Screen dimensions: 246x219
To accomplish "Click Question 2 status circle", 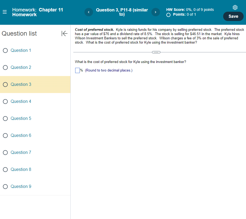I will (5, 68).
